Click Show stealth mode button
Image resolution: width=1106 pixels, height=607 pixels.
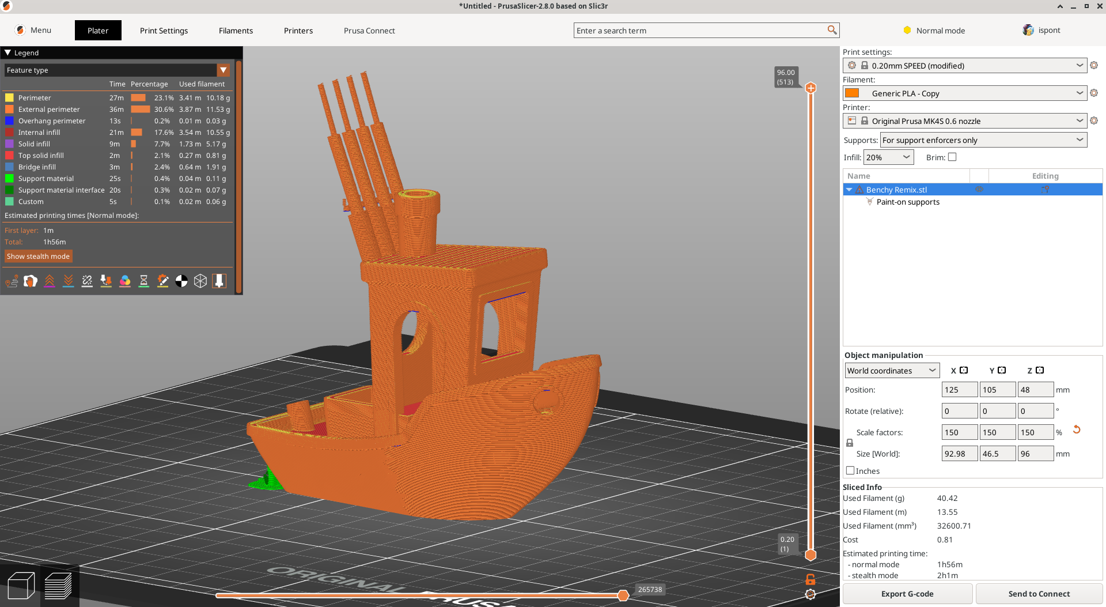click(38, 257)
